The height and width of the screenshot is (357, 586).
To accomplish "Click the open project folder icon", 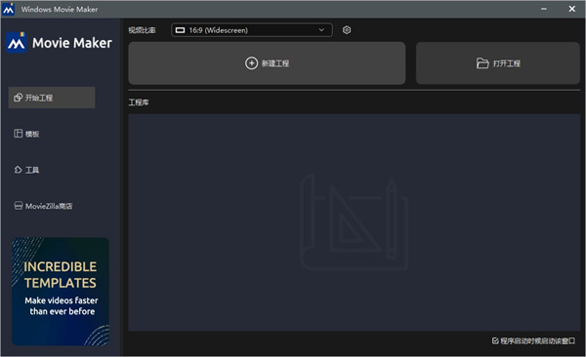I will tap(482, 63).
